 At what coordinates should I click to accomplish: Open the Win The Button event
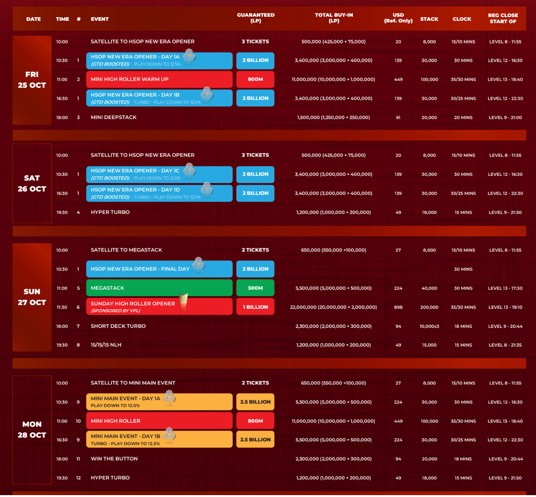[x=114, y=459]
